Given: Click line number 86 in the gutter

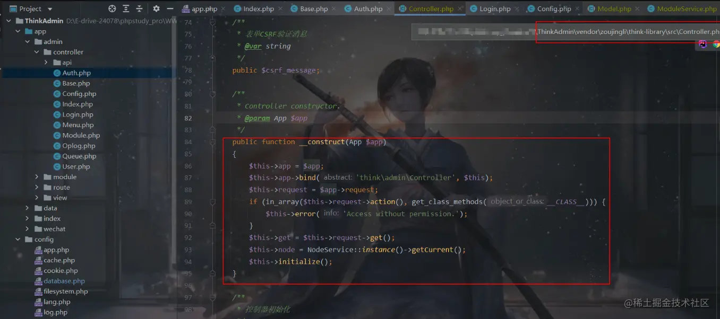Looking at the screenshot, I should pos(187,166).
